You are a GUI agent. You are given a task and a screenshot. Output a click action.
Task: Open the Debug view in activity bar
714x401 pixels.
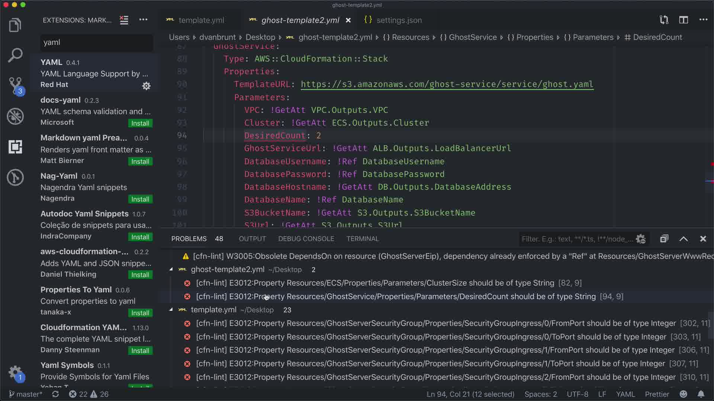(x=15, y=116)
